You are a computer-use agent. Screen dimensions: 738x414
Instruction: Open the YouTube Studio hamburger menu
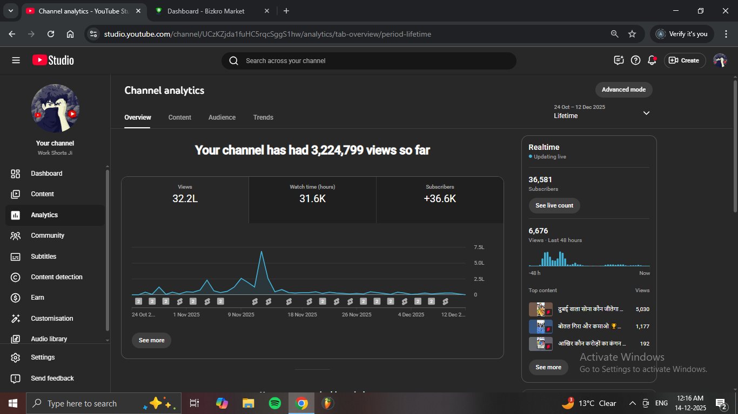tap(16, 60)
